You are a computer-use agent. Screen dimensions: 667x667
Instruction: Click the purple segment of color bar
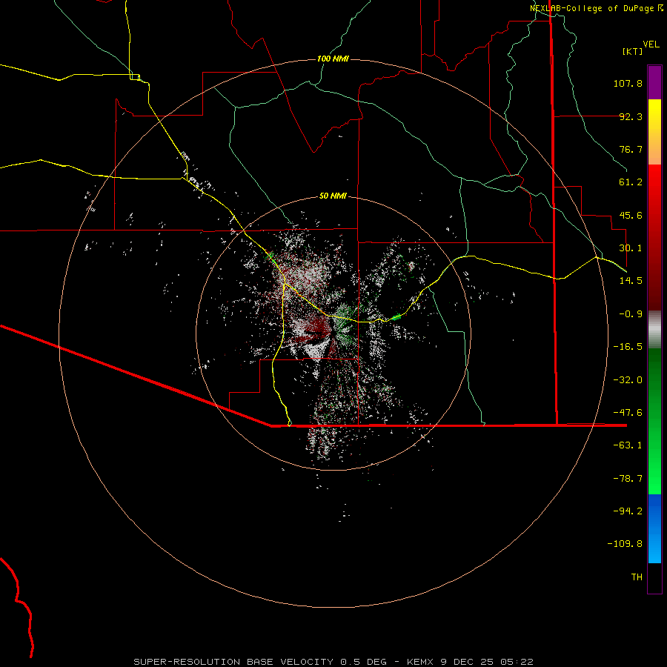coord(654,82)
